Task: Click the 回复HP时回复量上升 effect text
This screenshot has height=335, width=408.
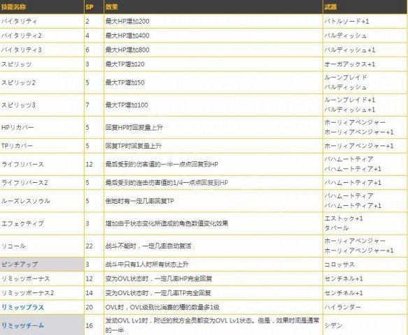Action: pos(134,128)
